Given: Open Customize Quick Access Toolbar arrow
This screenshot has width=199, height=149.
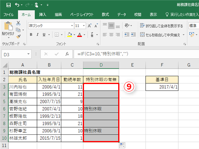Looking at the screenshot, I should click(47, 5).
